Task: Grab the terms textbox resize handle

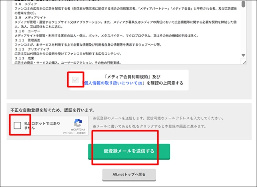Action: [x=244, y=62]
